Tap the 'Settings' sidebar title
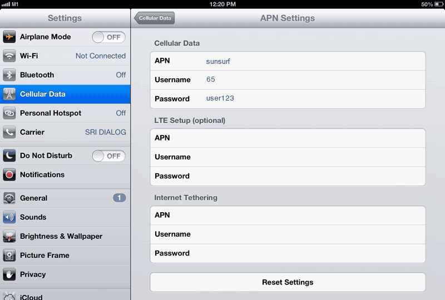Image resolution: width=445 pixels, height=300 pixels. pyautogui.click(x=65, y=18)
